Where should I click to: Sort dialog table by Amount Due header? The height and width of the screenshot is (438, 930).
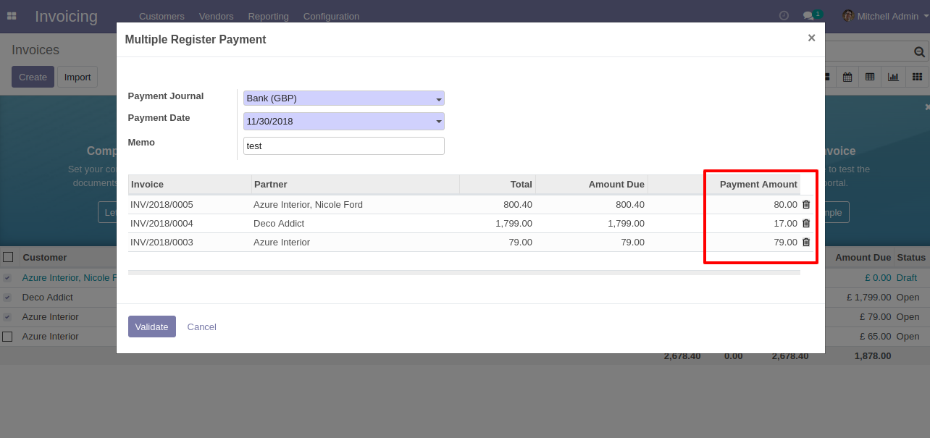[x=592, y=185]
